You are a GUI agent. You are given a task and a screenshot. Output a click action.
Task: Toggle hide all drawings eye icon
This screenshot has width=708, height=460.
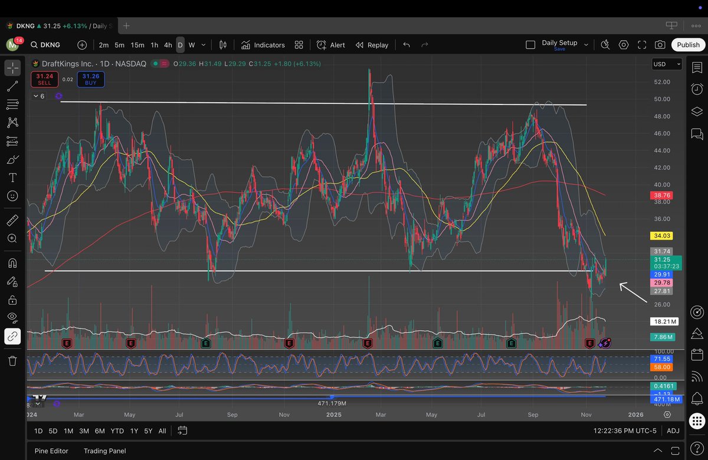tap(12, 318)
